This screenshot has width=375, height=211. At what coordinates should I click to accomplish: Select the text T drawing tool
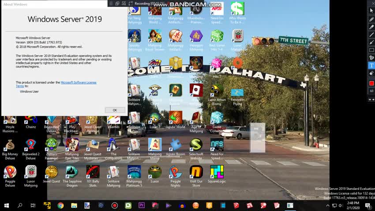tap(371, 65)
